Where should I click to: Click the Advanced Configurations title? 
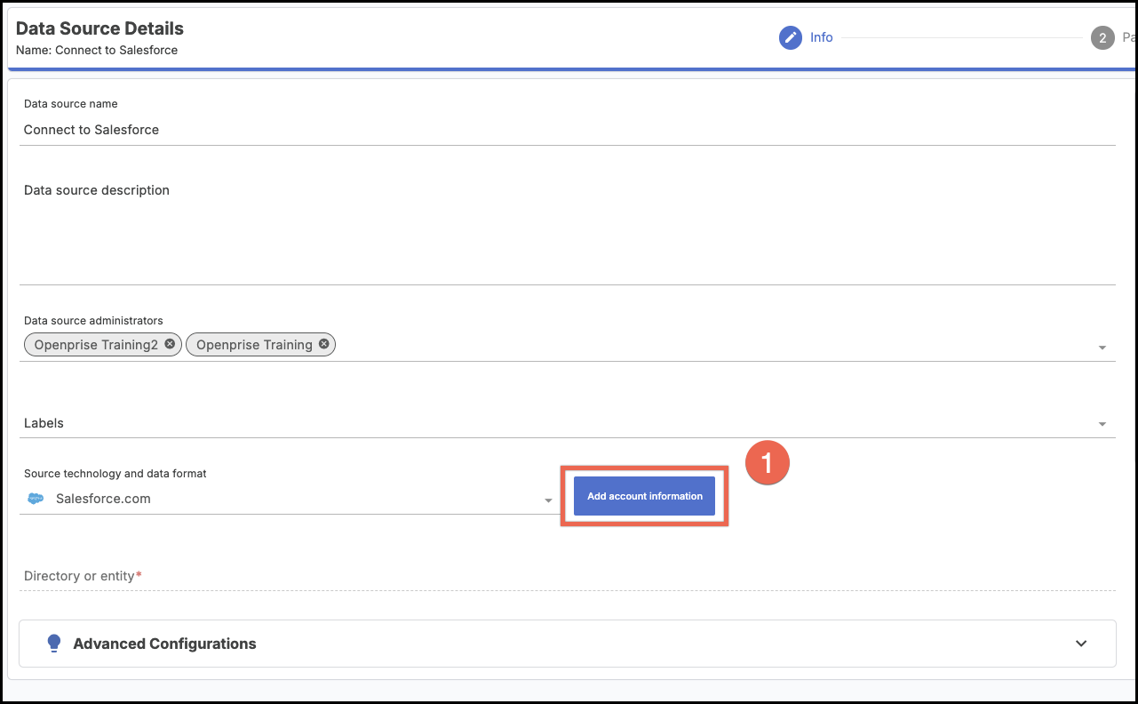coord(164,644)
